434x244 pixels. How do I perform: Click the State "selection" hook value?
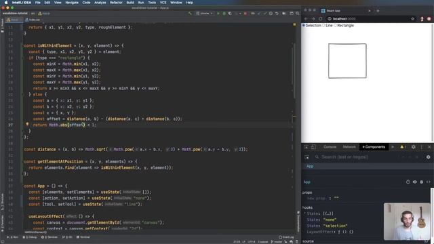pyautogui.click(x=335, y=226)
